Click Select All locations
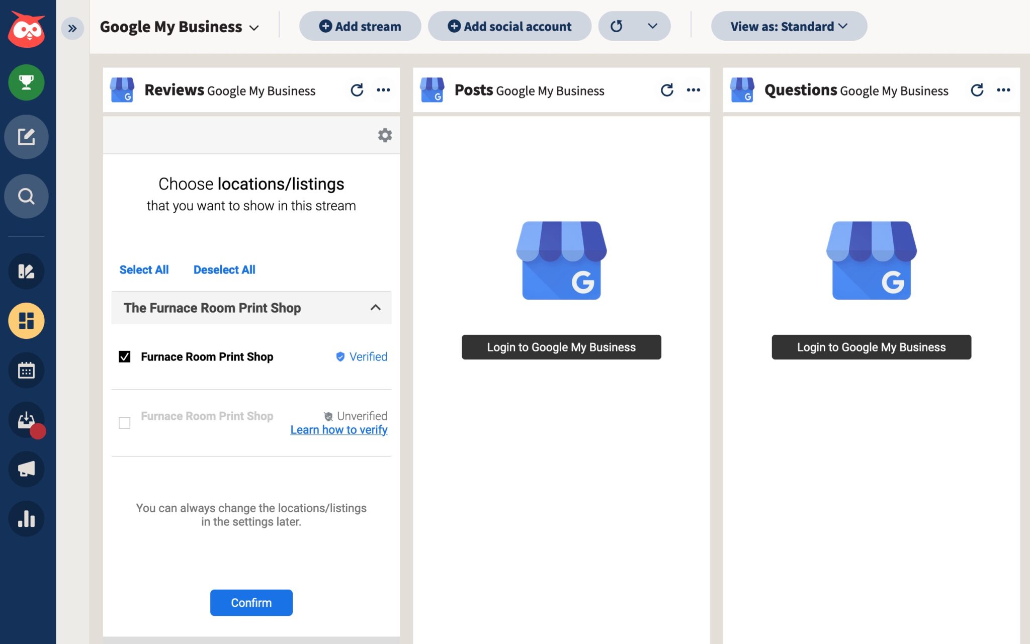This screenshot has height=644, width=1030. (144, 269)
